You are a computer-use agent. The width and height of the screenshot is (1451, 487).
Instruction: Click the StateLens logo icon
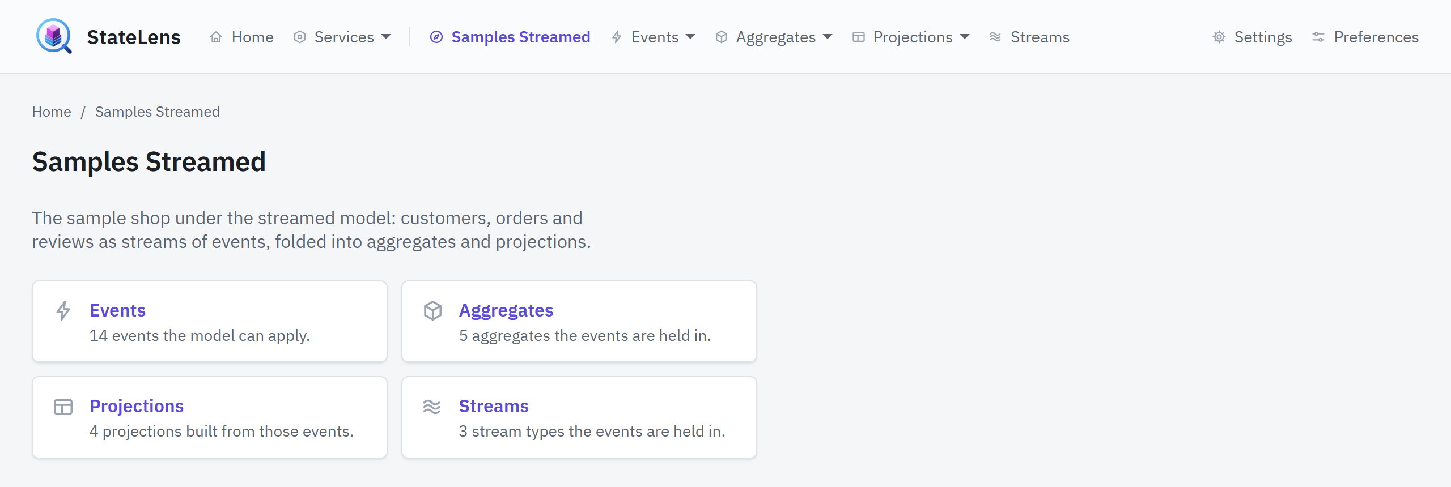click(54, 36)
